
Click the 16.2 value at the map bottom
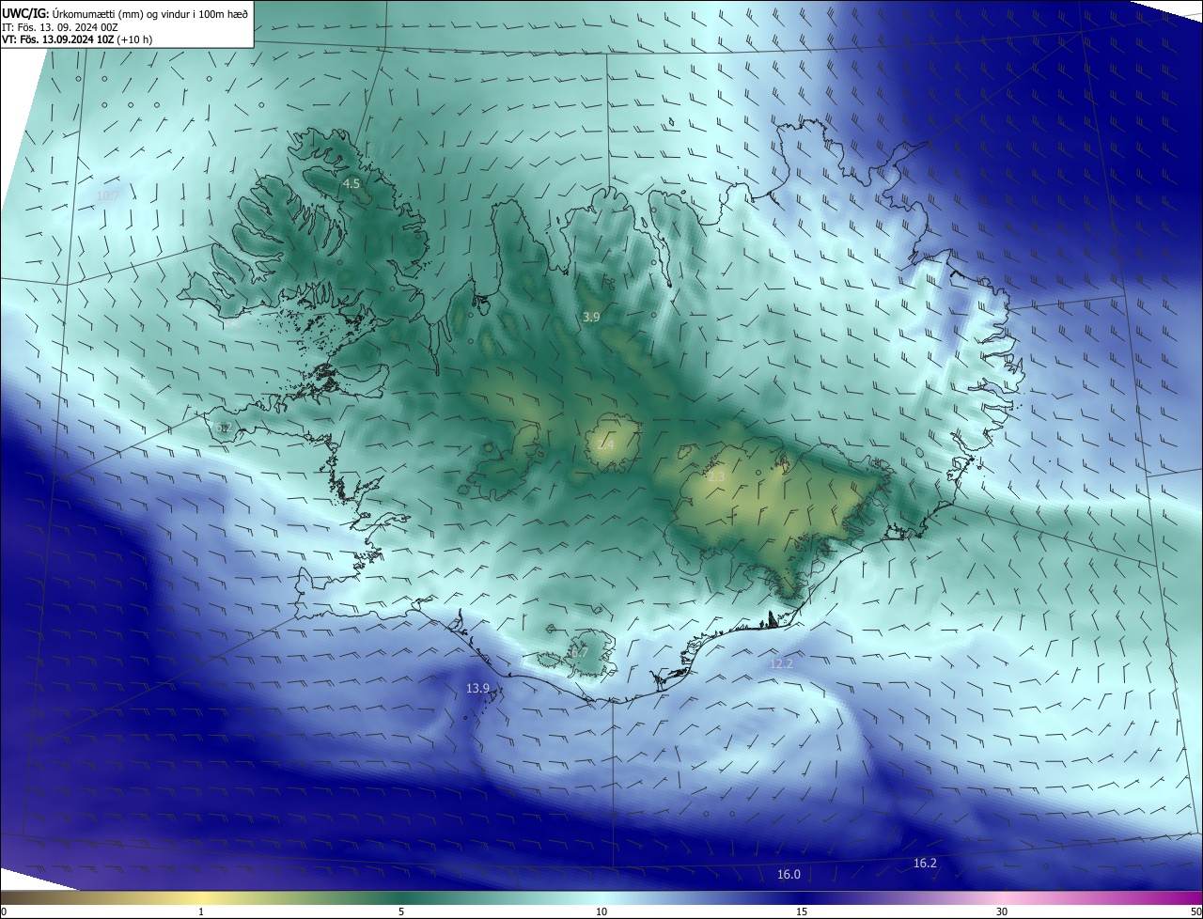(x=925, y=863)
